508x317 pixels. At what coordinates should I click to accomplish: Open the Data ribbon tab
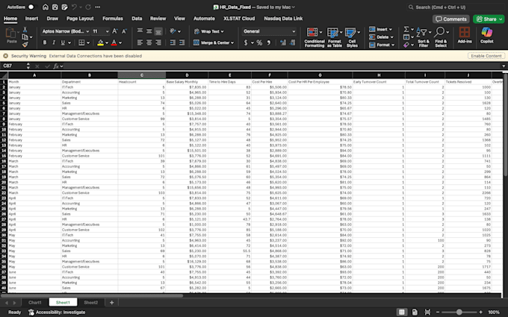137,19
